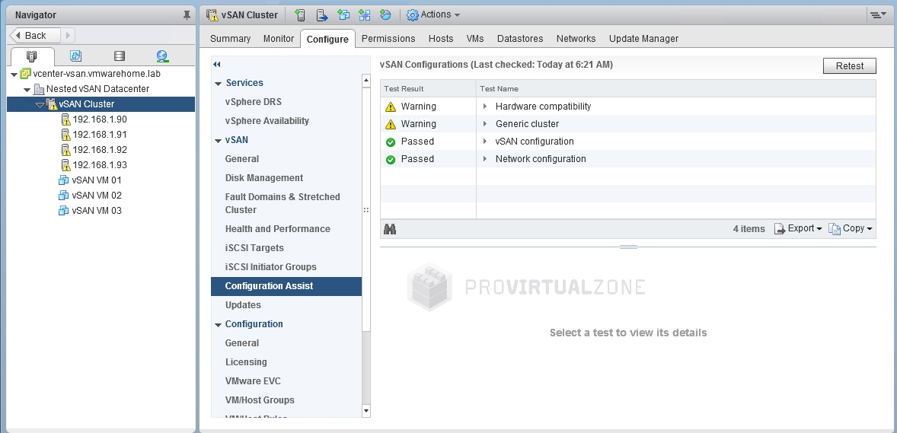Click the binoculars Find icon
Viewport: 897px width, 433px height.
(x=390, y=229)
